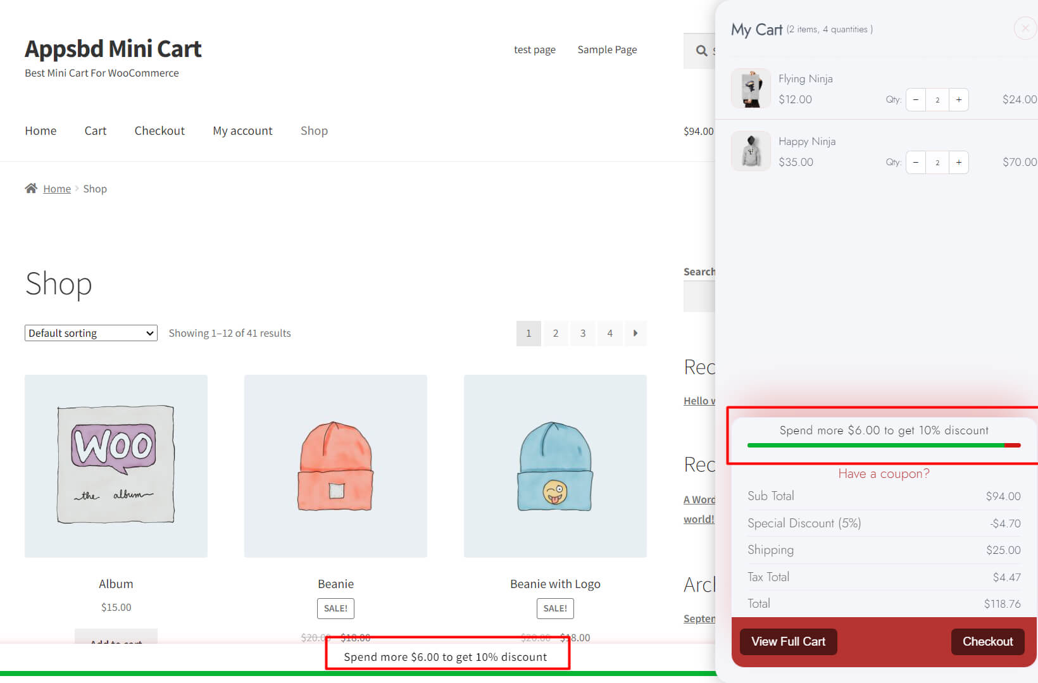Close the My Cart panel

[1025, 28]
